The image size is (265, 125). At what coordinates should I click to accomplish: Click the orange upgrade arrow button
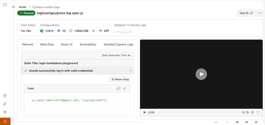coord(5,122)
